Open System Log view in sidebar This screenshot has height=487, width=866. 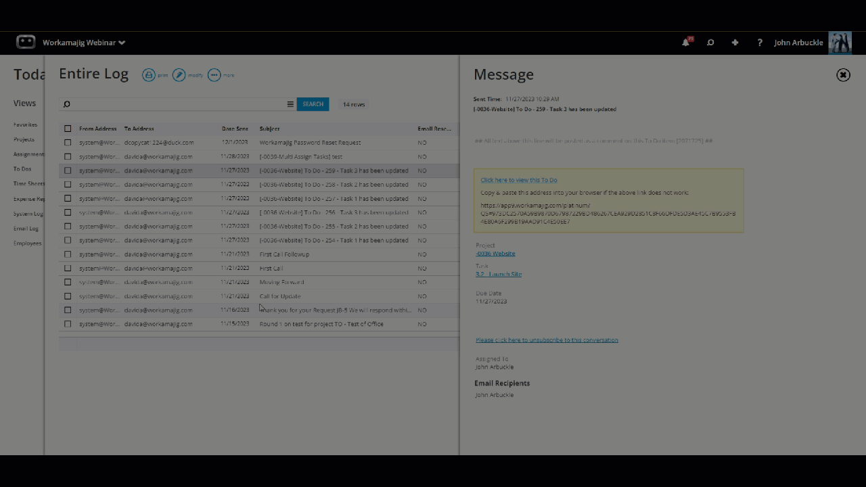pos(28,214)
